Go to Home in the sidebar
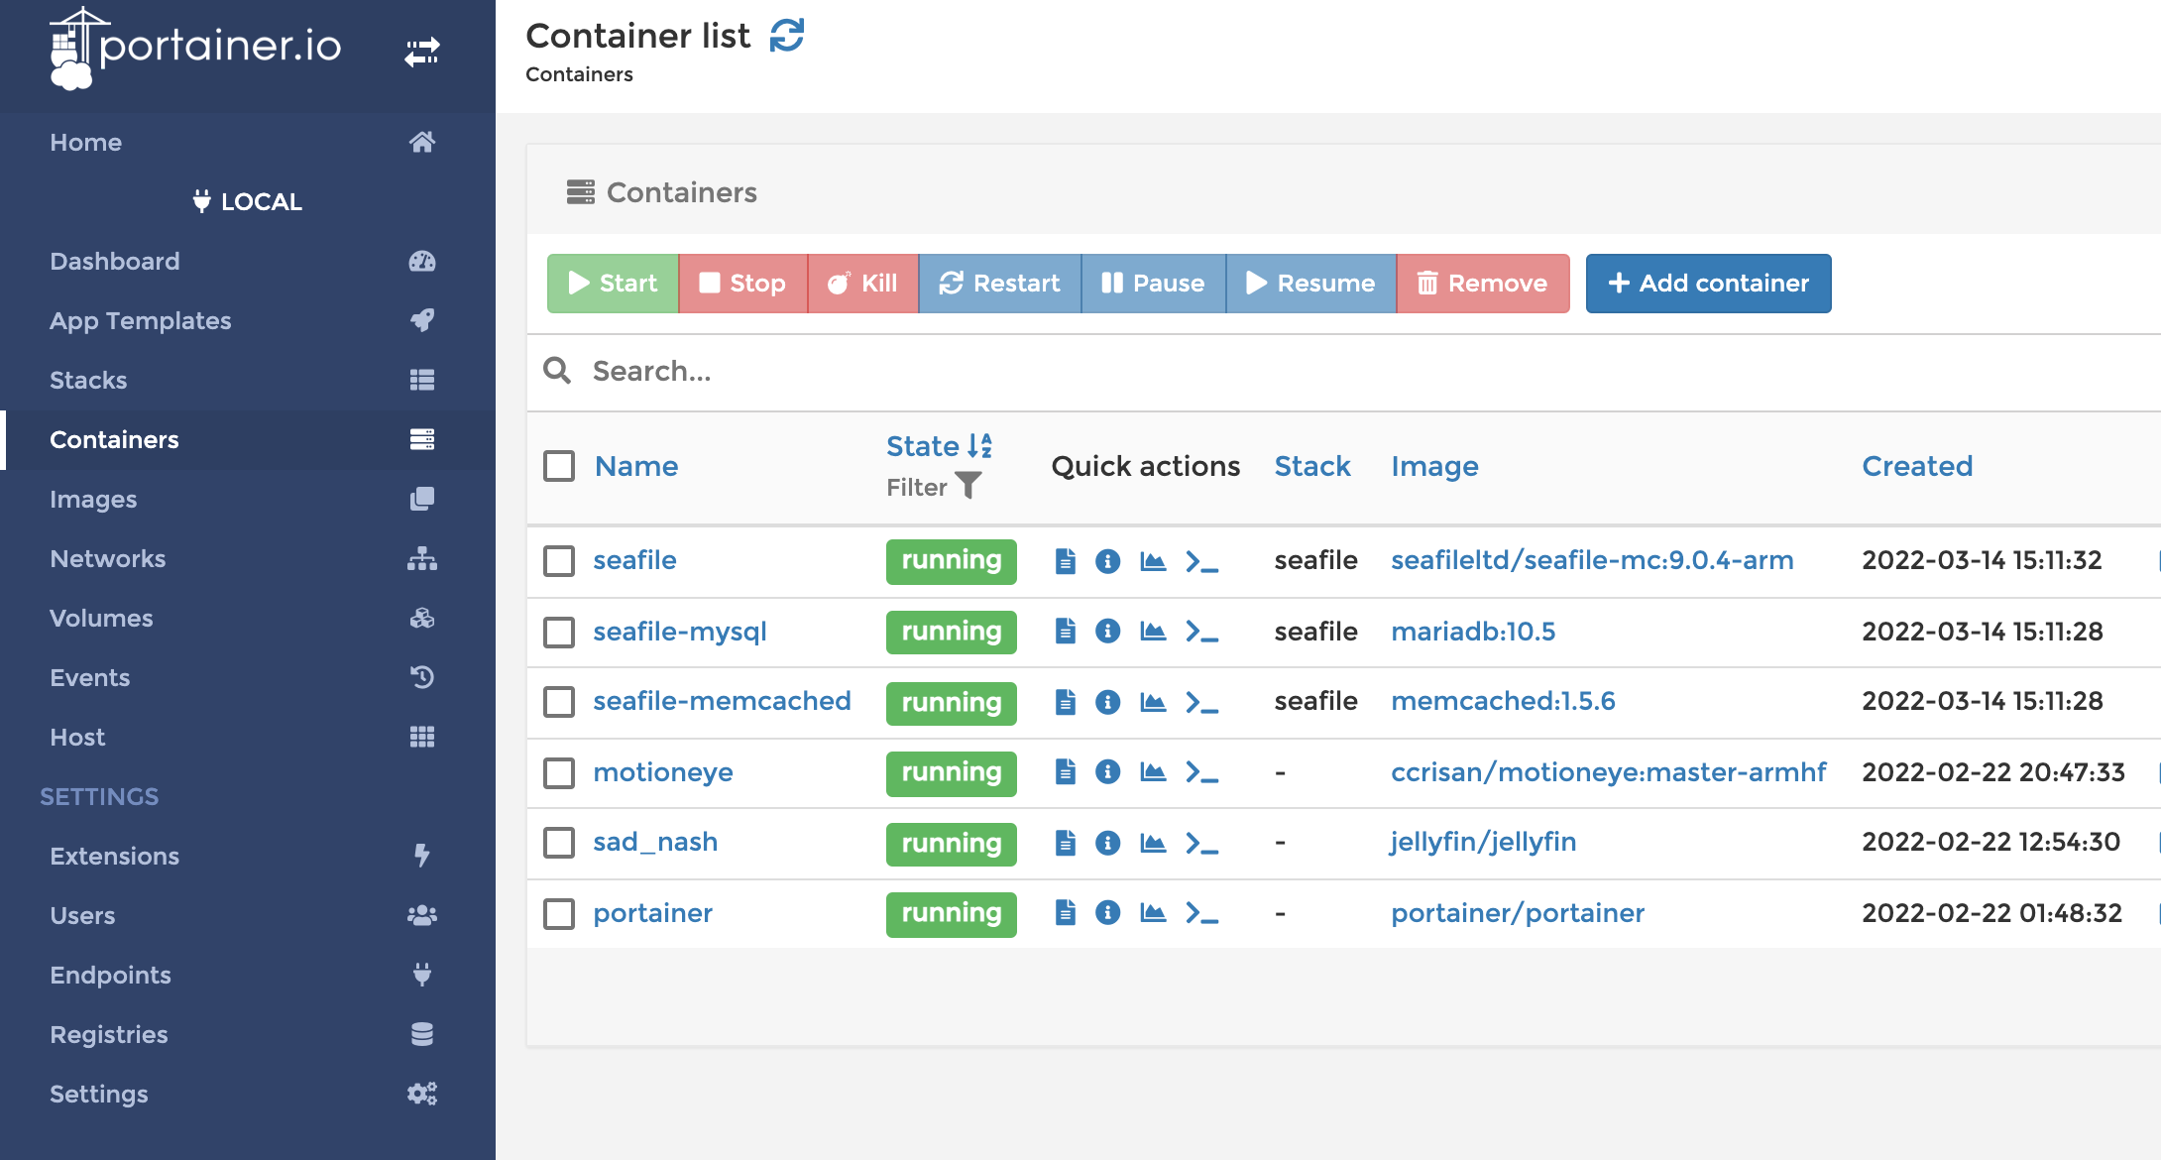 tap(248, 142)
